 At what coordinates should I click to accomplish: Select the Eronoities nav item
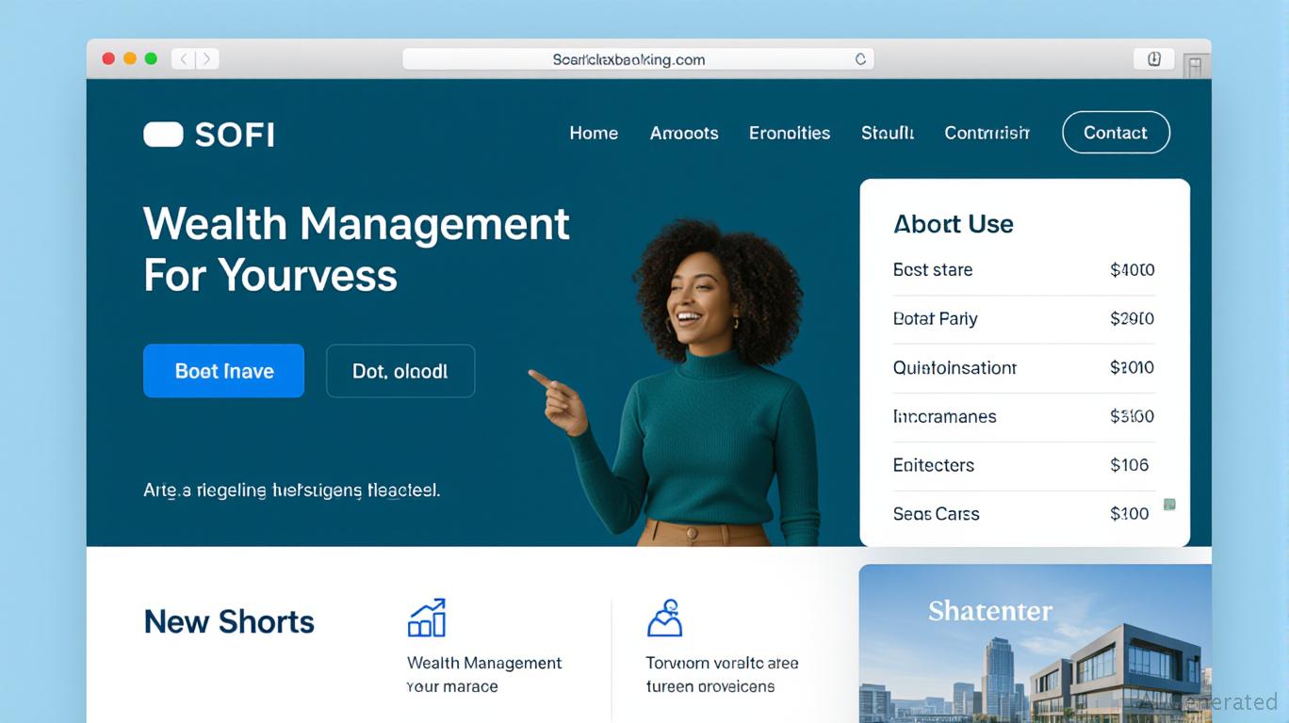790,133
